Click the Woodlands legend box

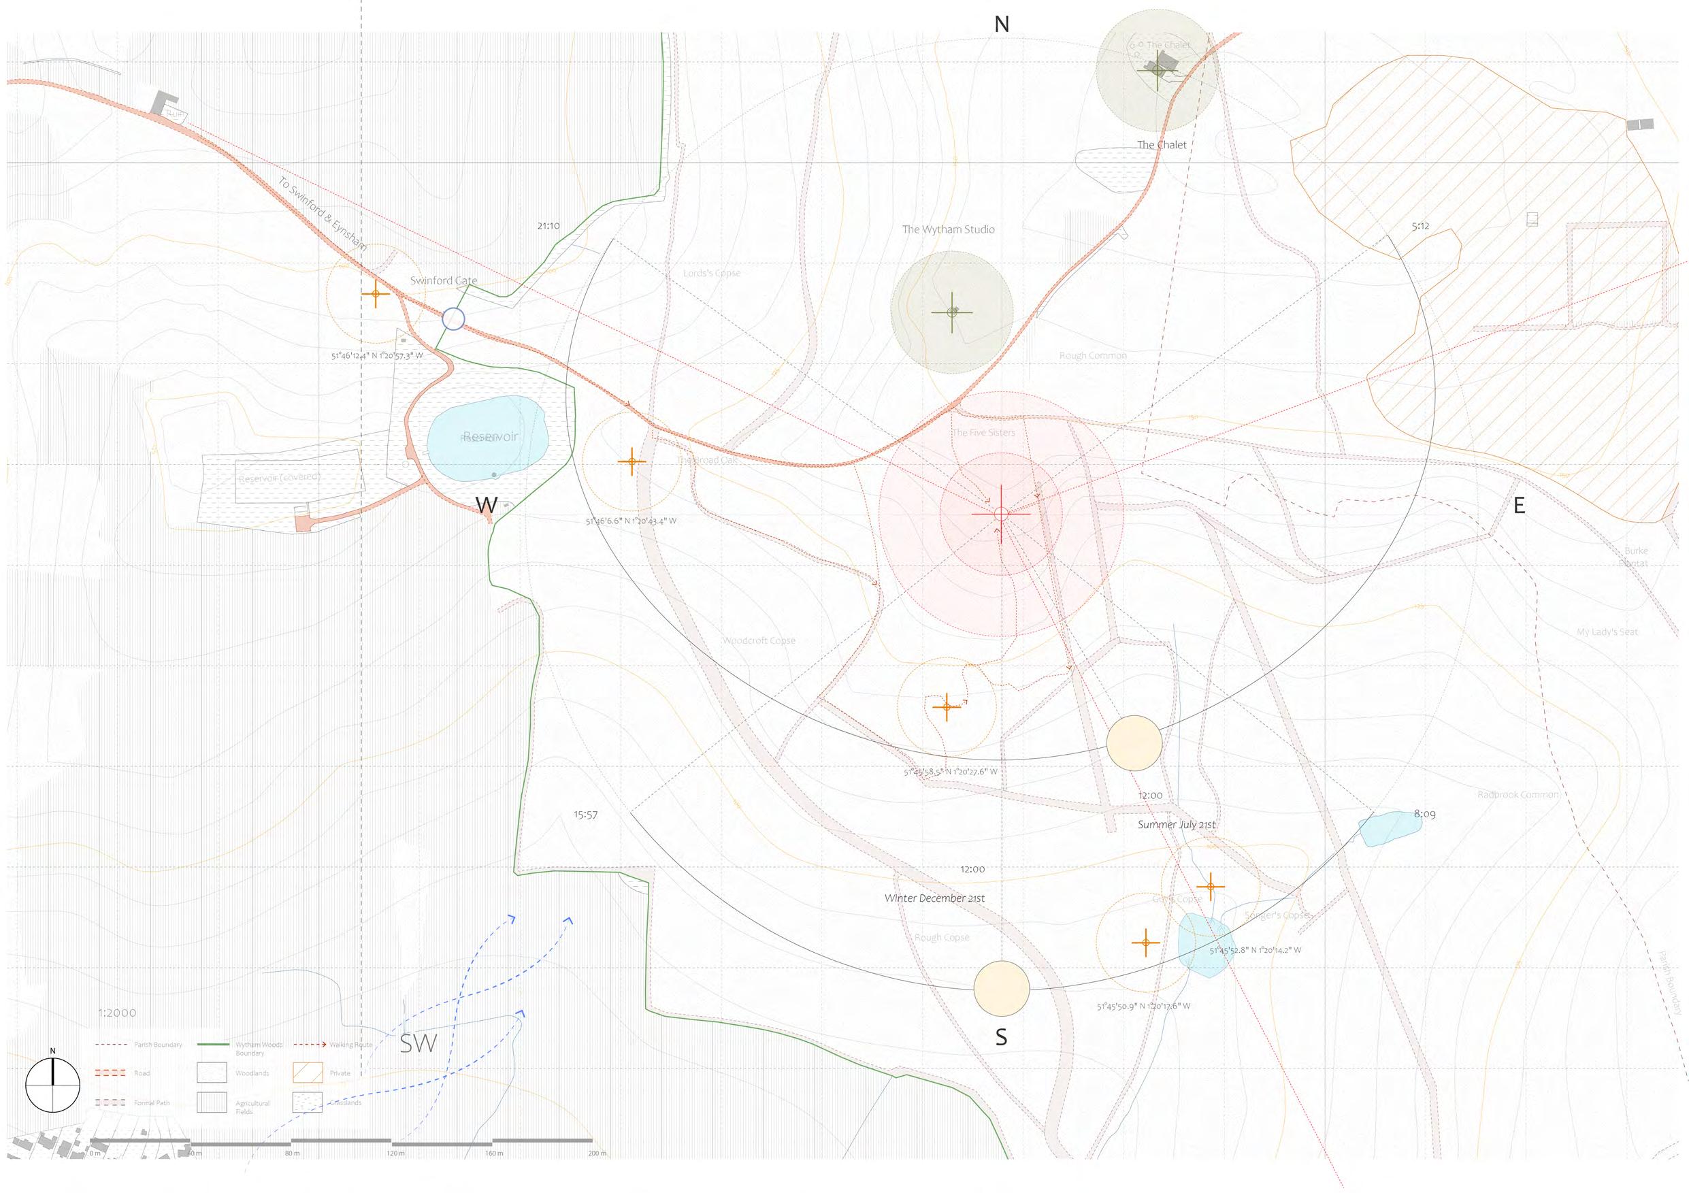[211, 1073]
